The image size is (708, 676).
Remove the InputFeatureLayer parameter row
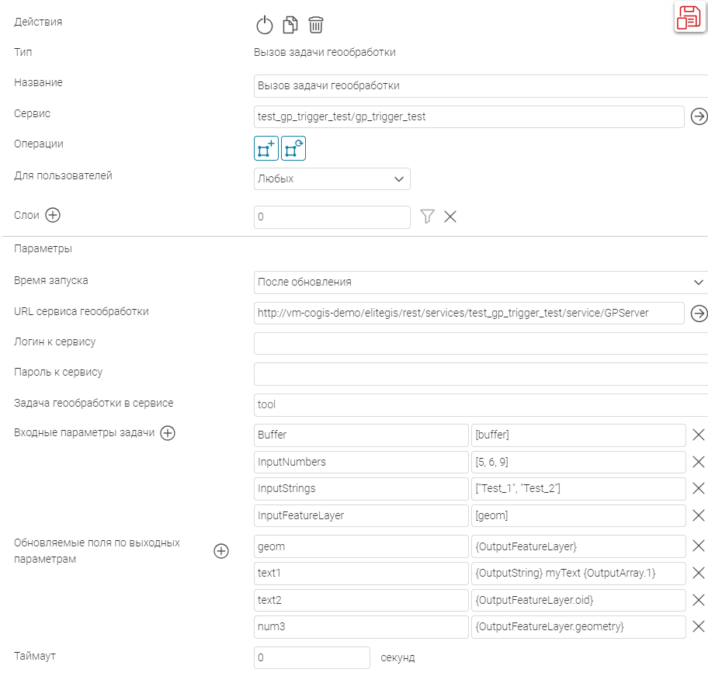click(698, 515)
